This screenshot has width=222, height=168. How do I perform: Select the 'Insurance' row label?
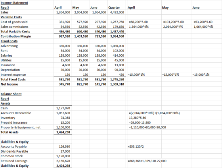8,65
